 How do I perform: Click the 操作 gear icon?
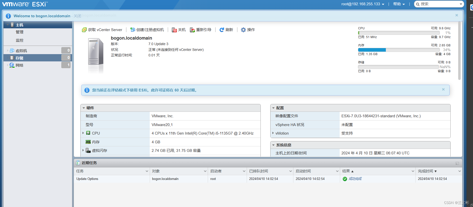[243, 30]
